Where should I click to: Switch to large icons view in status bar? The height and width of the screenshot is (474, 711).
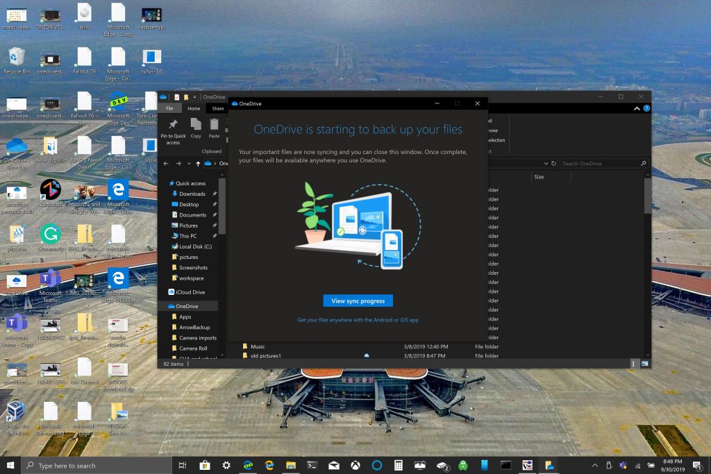[x=644, y=364]
